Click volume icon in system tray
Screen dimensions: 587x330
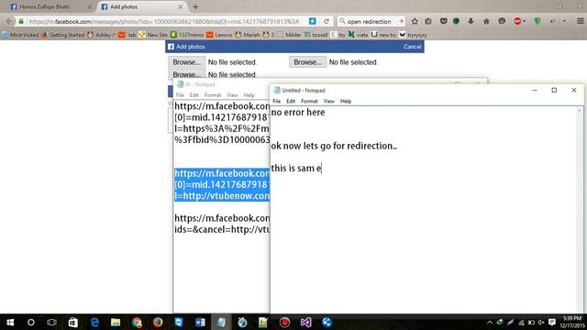pos(541,322)
